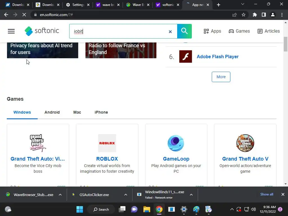The height and width of the screenshot is (216, 288).
Task: Click the ROBLOX logo thumbnail
Action: pos(107,143)
